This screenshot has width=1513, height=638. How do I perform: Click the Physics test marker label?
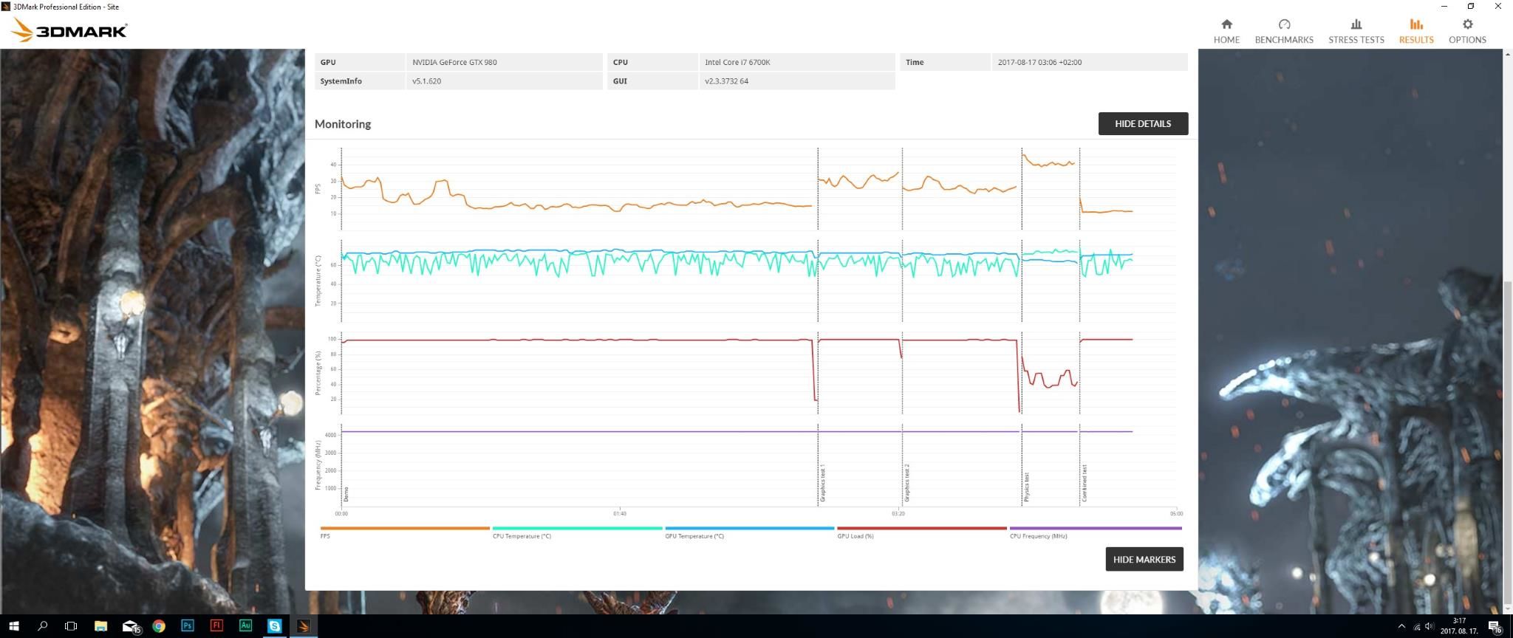[1027, 487]
